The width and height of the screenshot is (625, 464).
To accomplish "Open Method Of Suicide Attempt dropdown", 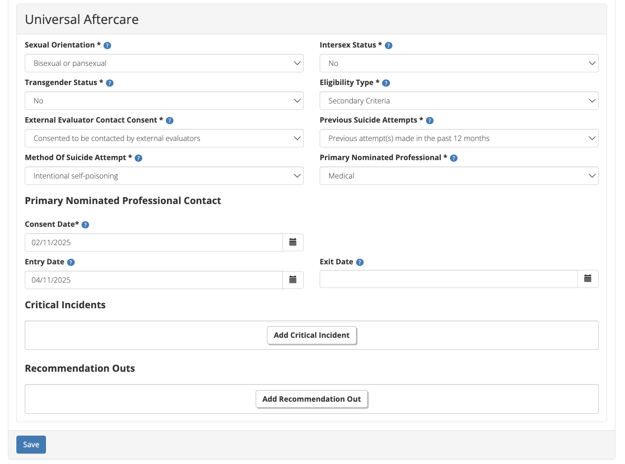I will (164, 176).
